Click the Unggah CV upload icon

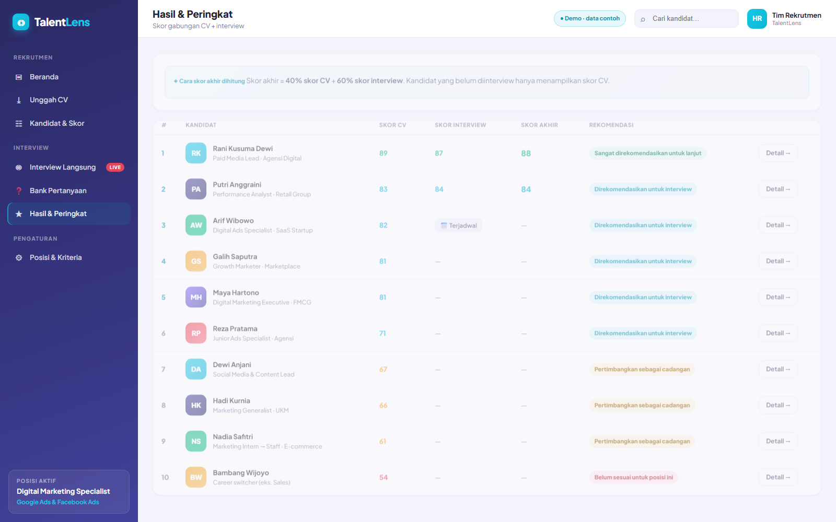[x=19, y=100]
